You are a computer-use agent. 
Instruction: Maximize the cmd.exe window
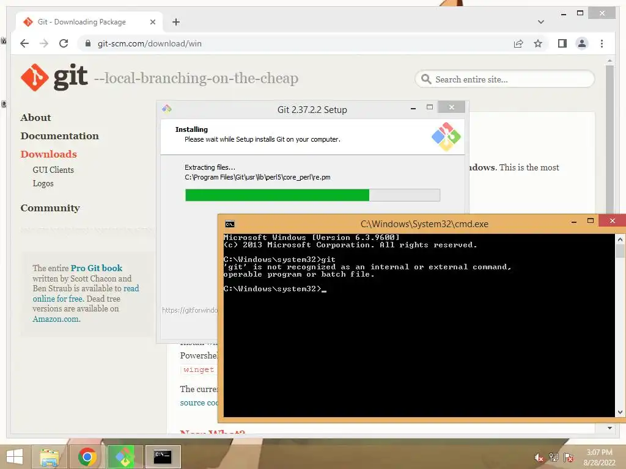click(591, 221)
